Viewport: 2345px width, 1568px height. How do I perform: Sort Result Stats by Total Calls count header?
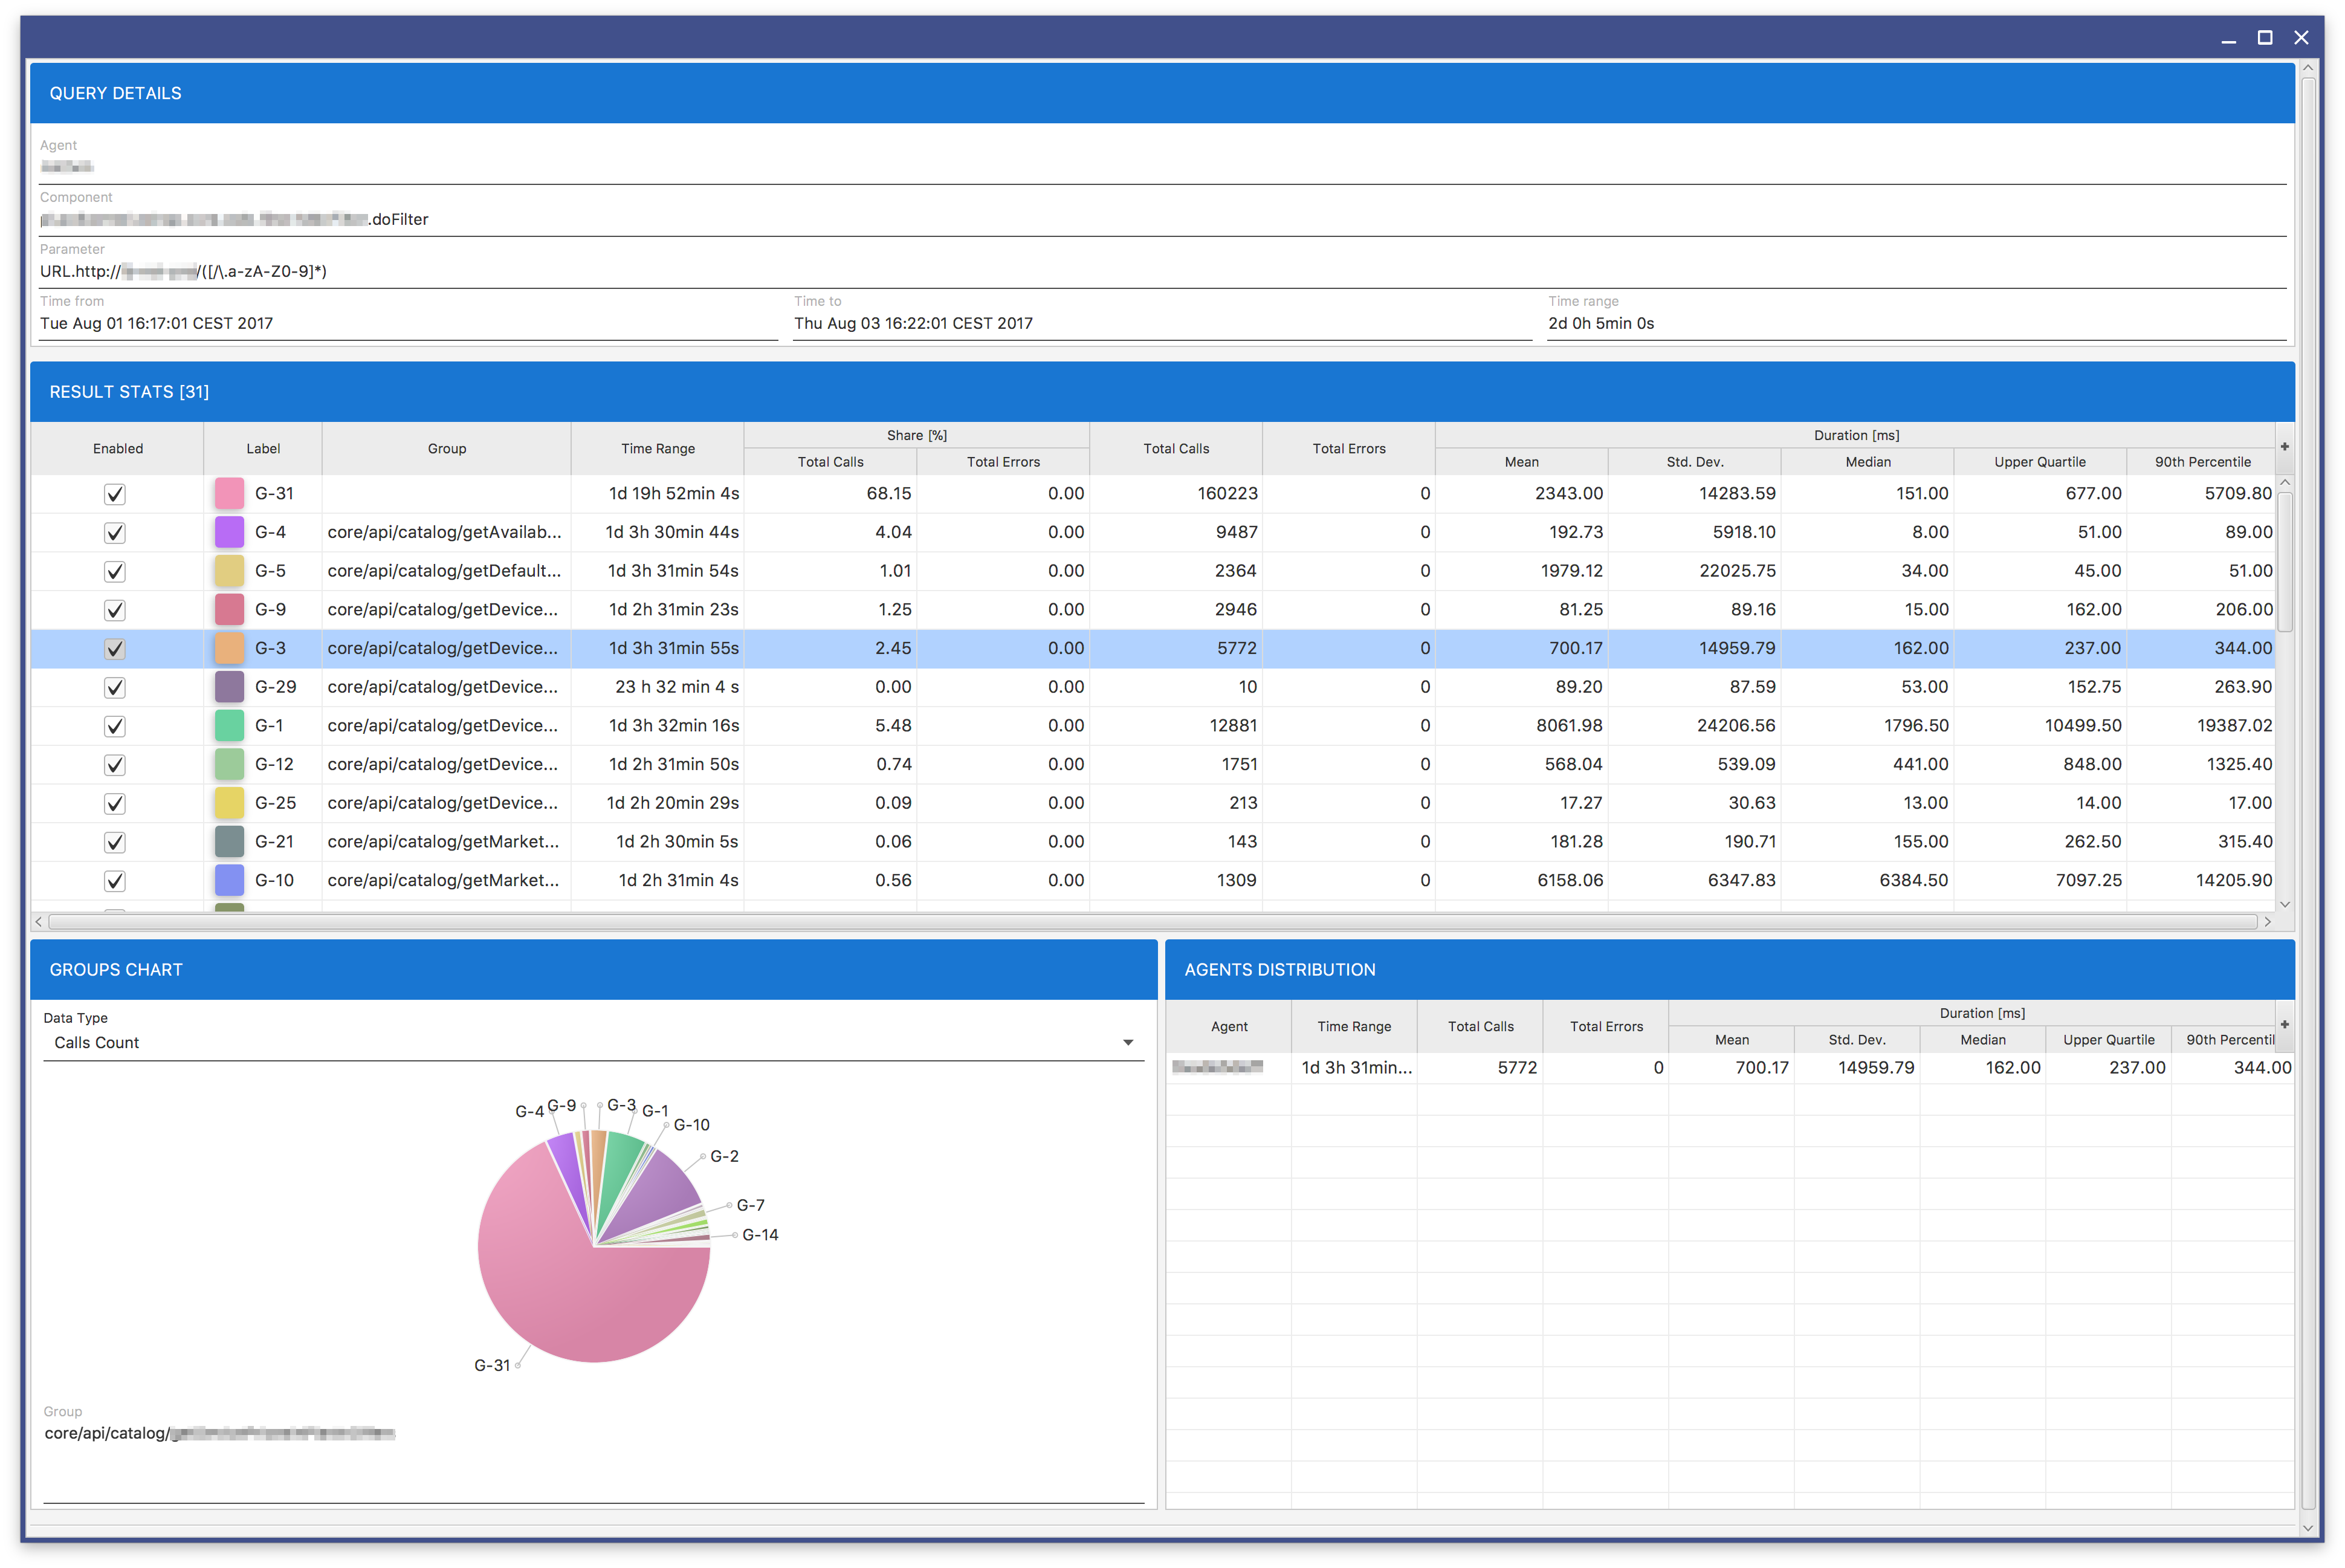[1177, 448]
